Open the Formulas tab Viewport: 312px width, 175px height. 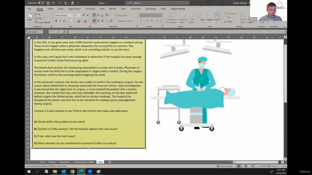pos(90,9)
